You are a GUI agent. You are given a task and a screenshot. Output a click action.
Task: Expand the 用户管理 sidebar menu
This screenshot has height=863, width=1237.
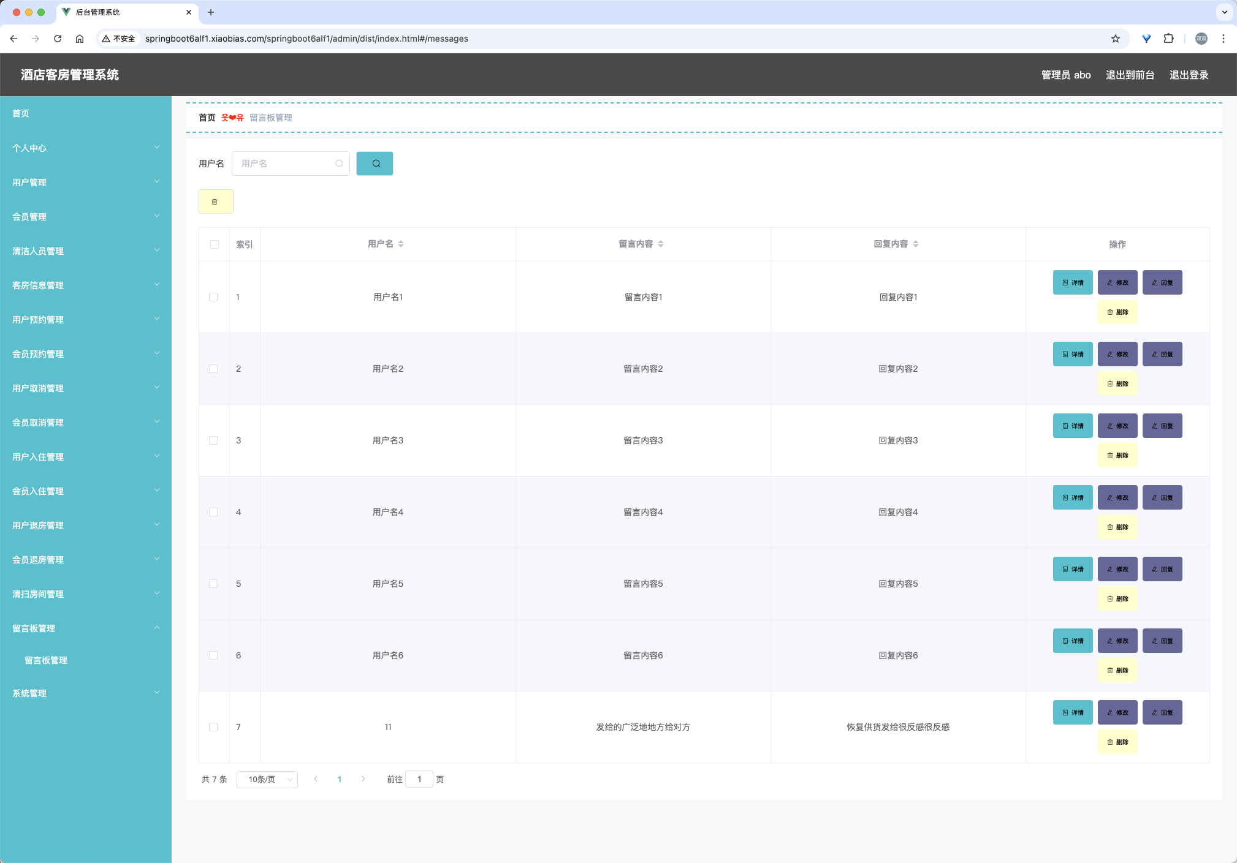click(x=86, y=182)
